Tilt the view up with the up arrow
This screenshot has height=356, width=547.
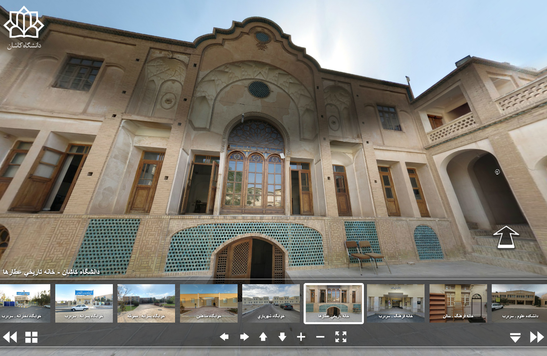263,337
